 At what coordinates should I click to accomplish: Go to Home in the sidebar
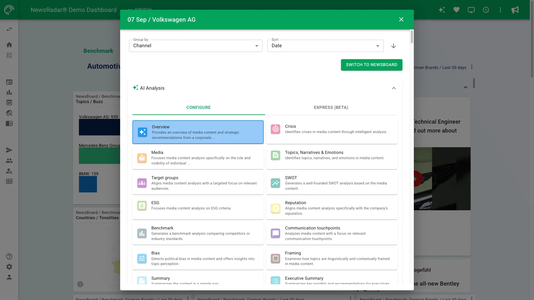9,45
